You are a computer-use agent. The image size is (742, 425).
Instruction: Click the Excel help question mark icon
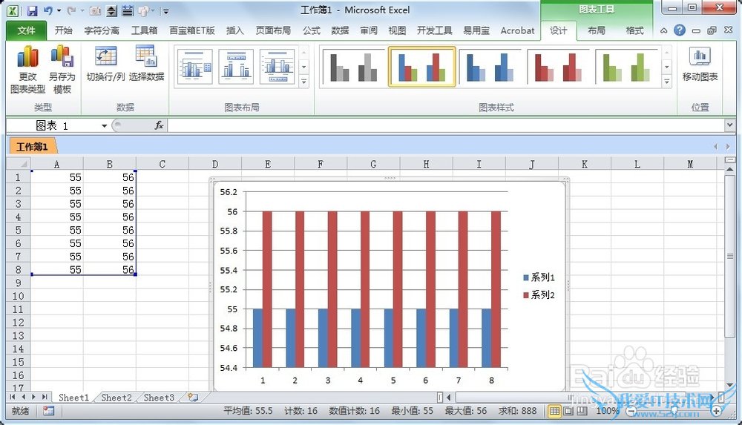[x=680, y=30]
